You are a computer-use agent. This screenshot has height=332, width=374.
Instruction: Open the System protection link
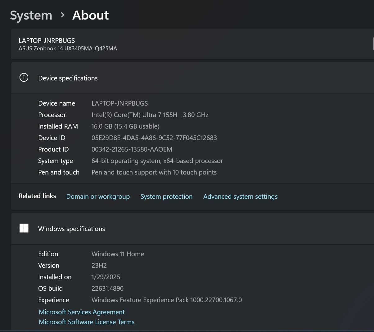point(166,197)
